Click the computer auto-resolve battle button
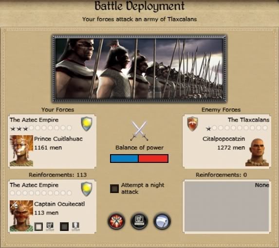Screen dimensions: 279x248 tap(139, 221)
